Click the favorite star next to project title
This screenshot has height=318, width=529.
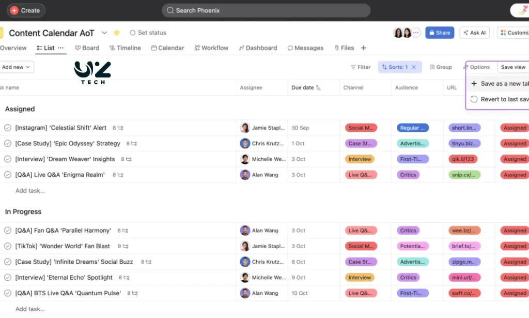[117, 33]
